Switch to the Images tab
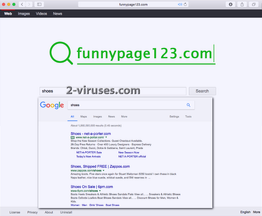 pyautogui.click(x=24, y=14)
